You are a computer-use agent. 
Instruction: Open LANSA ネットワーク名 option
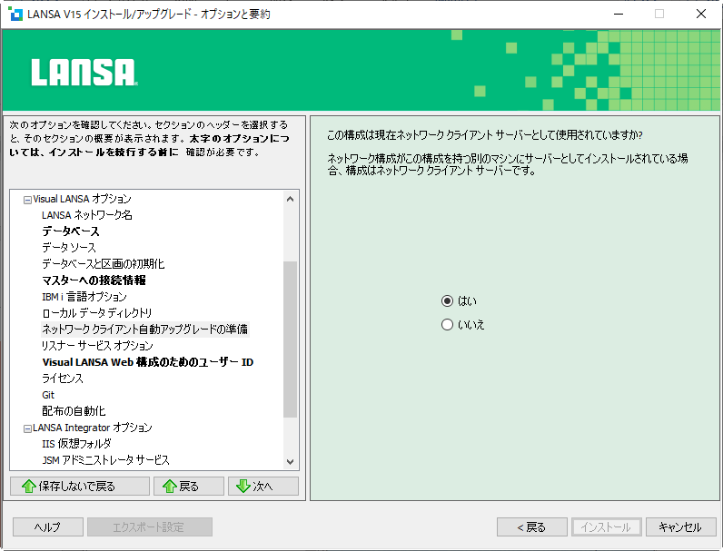point(86,215)
